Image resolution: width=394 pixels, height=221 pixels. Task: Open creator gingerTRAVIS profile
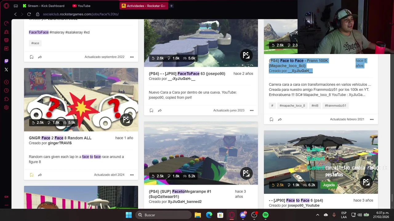[x=60, y=143]
